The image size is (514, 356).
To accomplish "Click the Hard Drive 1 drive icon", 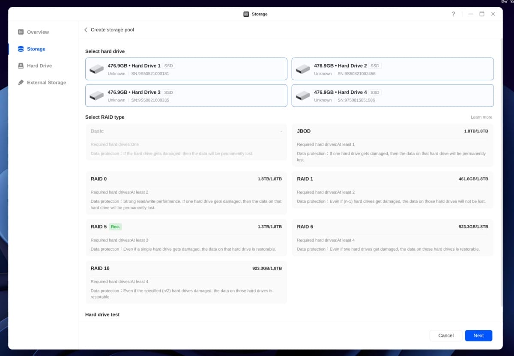I will 96,69.
